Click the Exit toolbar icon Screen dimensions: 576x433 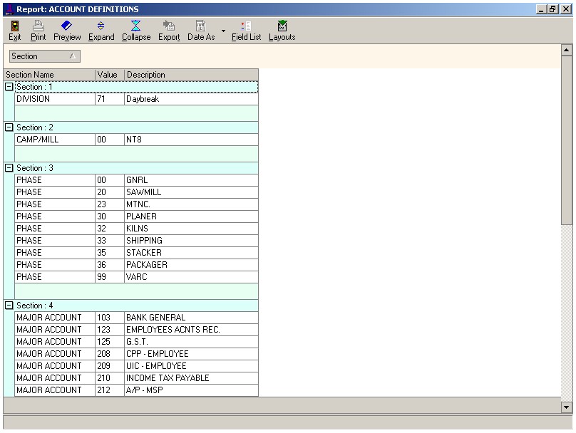14,31
